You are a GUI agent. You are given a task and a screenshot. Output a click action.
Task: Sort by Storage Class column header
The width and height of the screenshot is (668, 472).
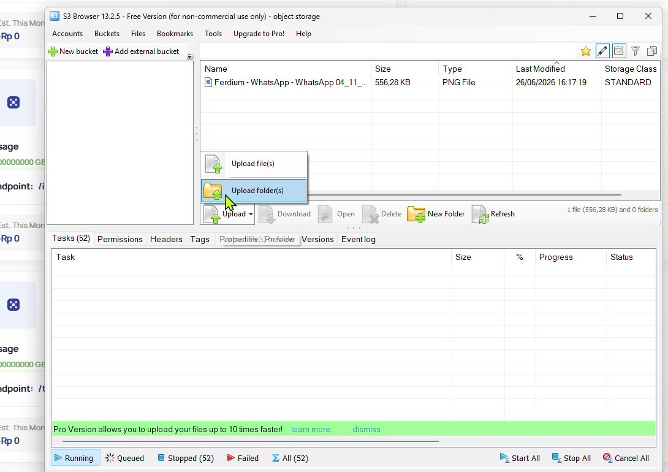(631, 69)
